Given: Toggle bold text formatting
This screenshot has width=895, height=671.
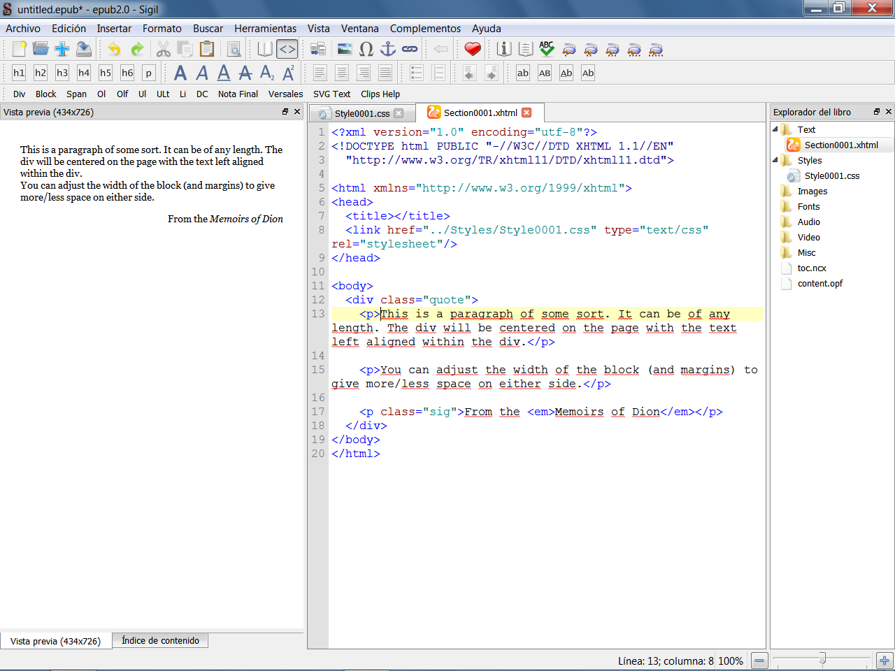Looking at the screenshot, I should [180, 73].
